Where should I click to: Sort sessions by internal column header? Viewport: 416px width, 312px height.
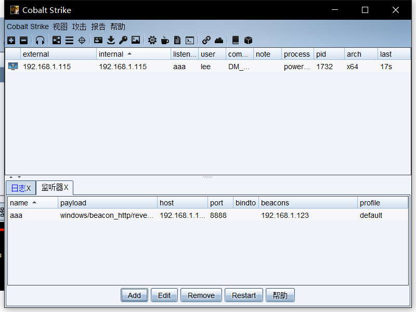tap(134, 54)
